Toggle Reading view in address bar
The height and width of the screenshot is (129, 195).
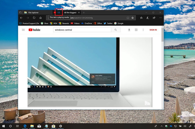[128, 18]
